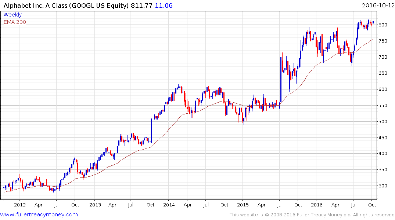The height and width of the screenshot is (220, 395).
Task: Click the 500 price axis label
Action: tap(383, 121)
